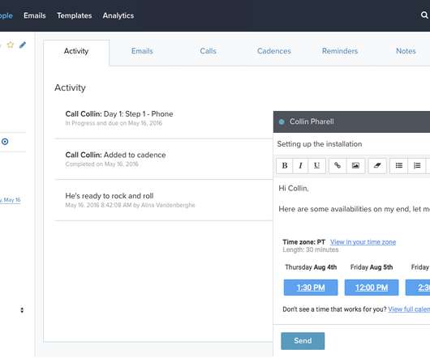This screenshot has width=430, height=358.
Task: Click the May 16 link in sidebar
Action: [11, 200]
